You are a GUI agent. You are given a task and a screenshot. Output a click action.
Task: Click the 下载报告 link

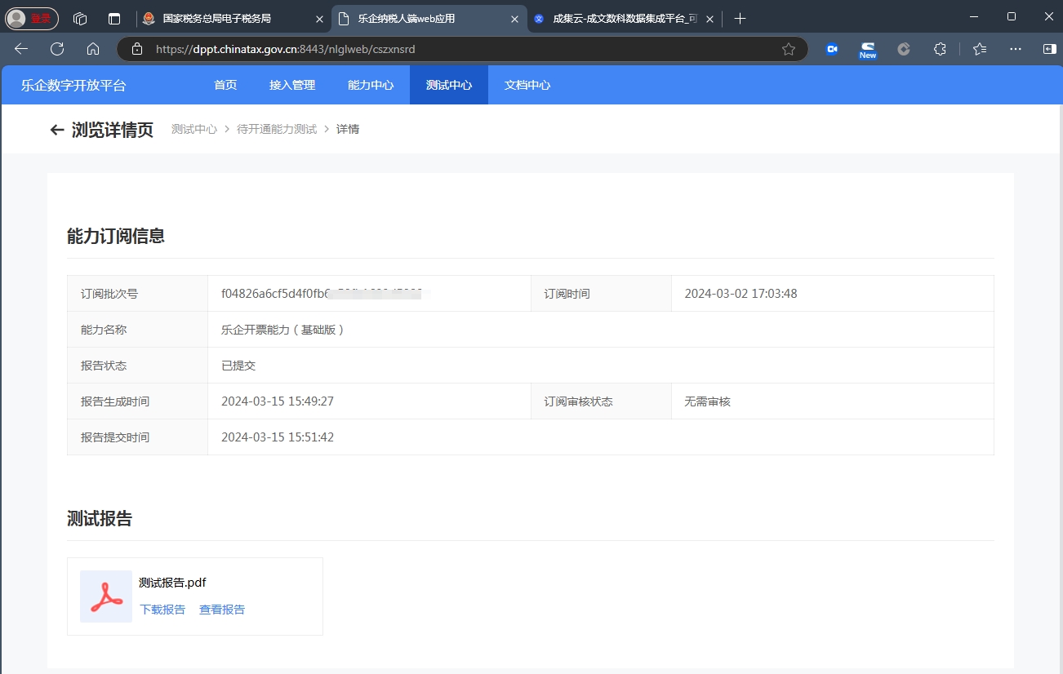coord(162,610)
